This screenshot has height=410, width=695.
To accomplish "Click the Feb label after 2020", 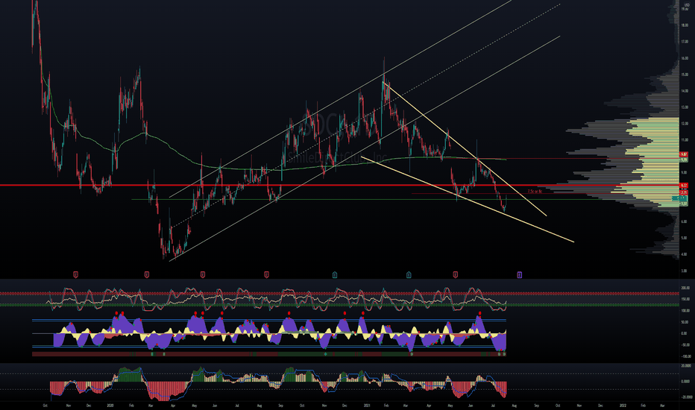I will [132, 406].
